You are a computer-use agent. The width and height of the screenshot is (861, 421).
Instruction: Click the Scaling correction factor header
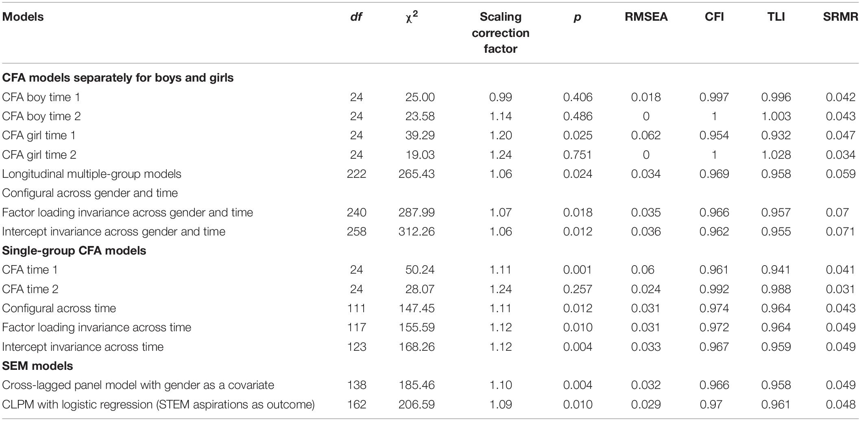coord(500,32)
